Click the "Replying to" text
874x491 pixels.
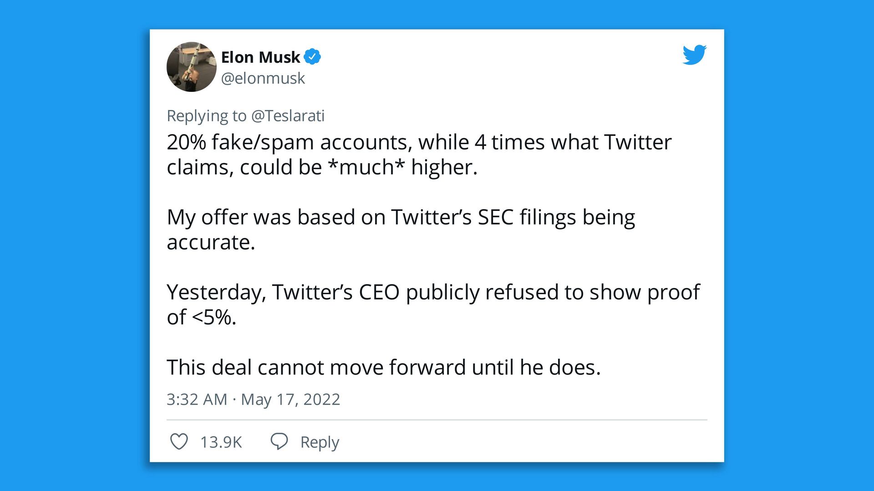pyautogui.click(x=207, y=116)
